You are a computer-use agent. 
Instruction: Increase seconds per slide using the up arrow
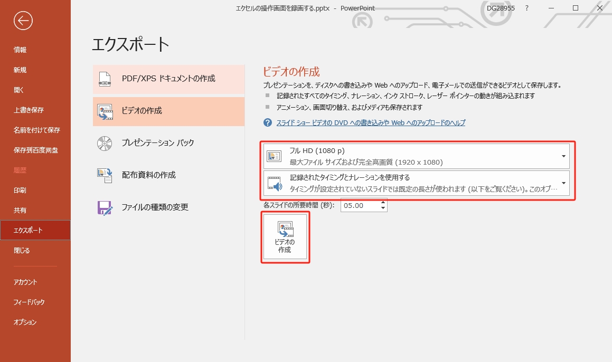tap(382, 202)
